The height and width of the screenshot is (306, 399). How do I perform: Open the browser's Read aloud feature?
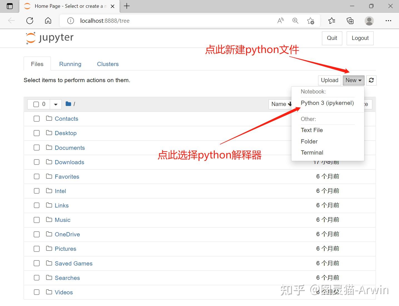pos(280,21)
